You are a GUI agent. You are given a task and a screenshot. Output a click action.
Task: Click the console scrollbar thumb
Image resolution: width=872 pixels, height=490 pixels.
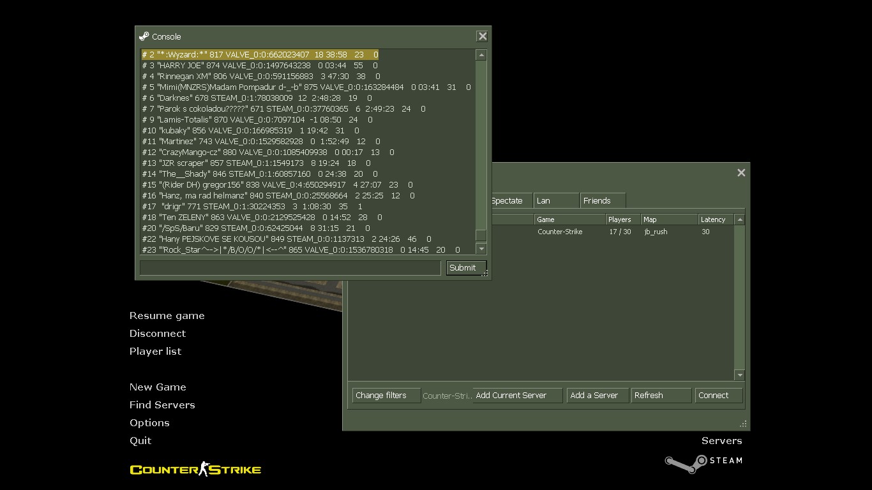tap(481, 235)
